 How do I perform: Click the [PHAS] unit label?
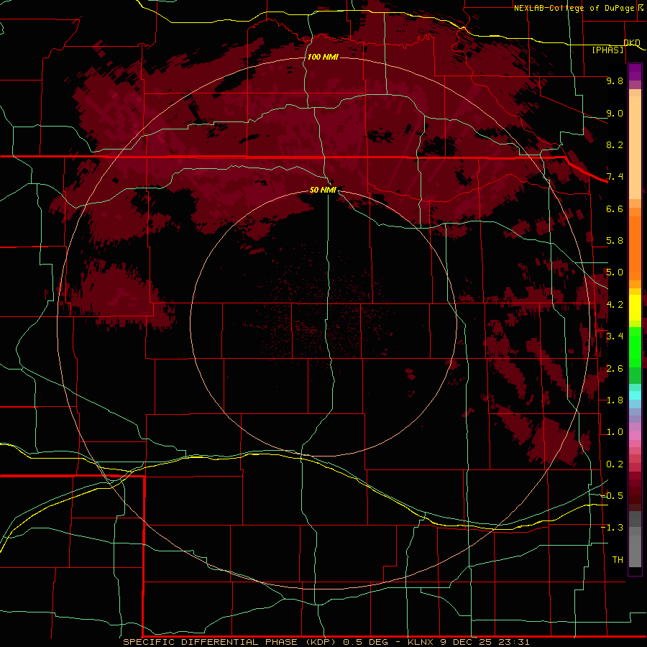click(x=607, y=50)
